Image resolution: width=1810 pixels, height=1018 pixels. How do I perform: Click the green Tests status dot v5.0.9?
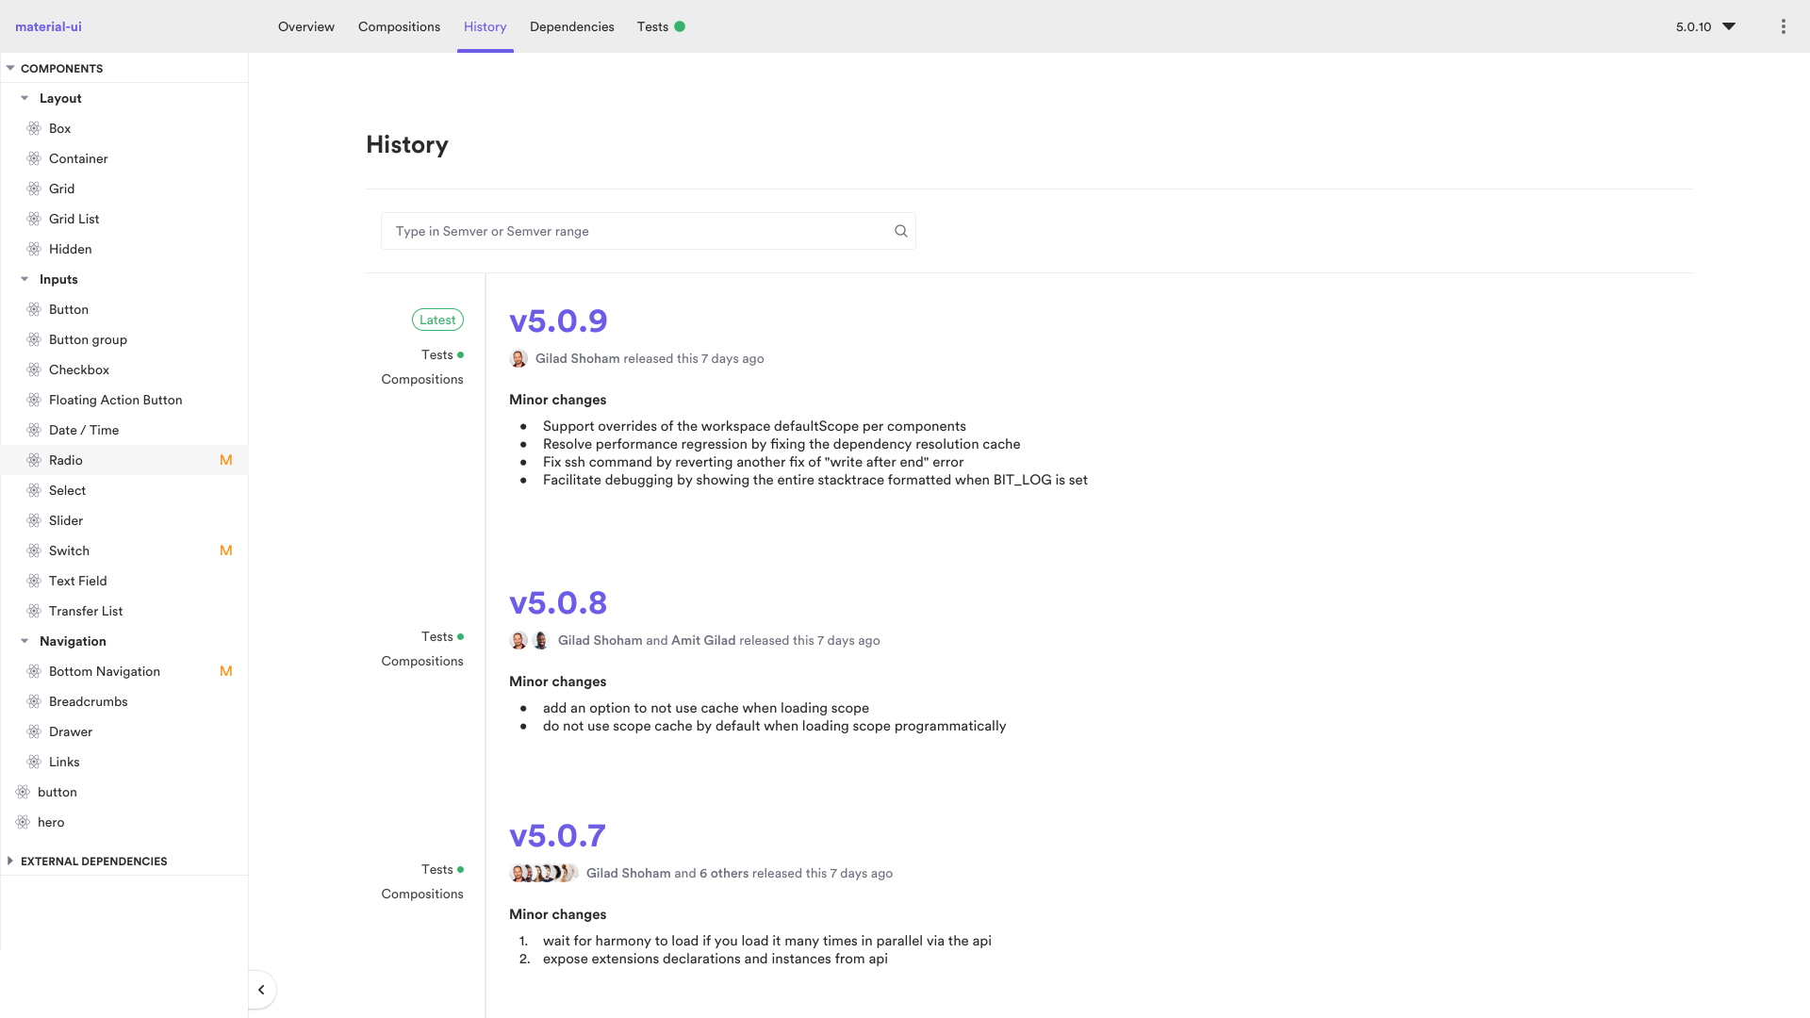[x=460, y=354]
